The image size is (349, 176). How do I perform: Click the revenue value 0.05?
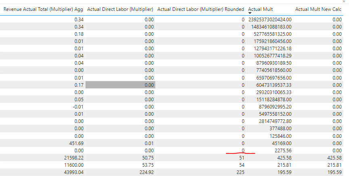(x=79, y=100)
